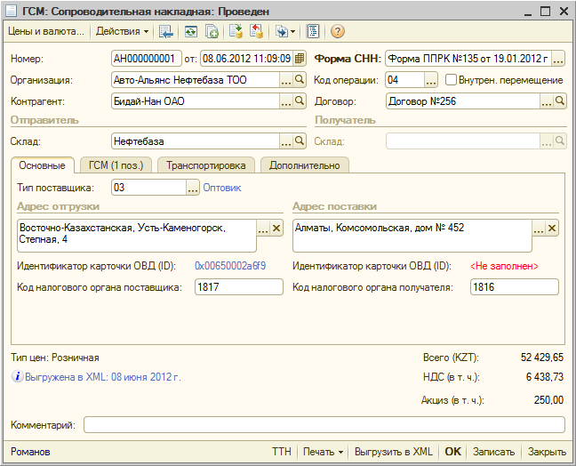The image size is (576, 466).
Task: Toggle the Внутрен. перемещение checkbox
Action: coord(451,80)
